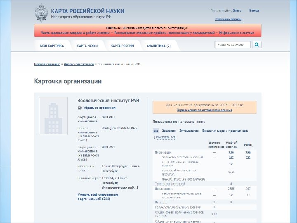Click the Изменить пароль link
Image resolution: width=297 pixels, height=223 pixels.
(228, 19)
